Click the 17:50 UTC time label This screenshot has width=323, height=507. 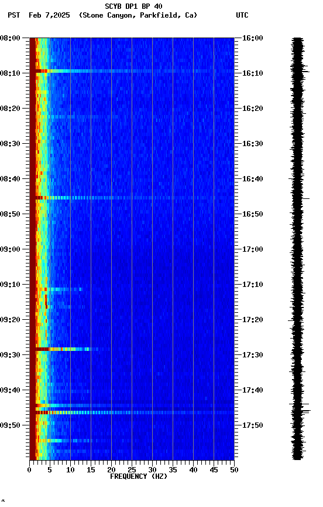tap(253, 425)
